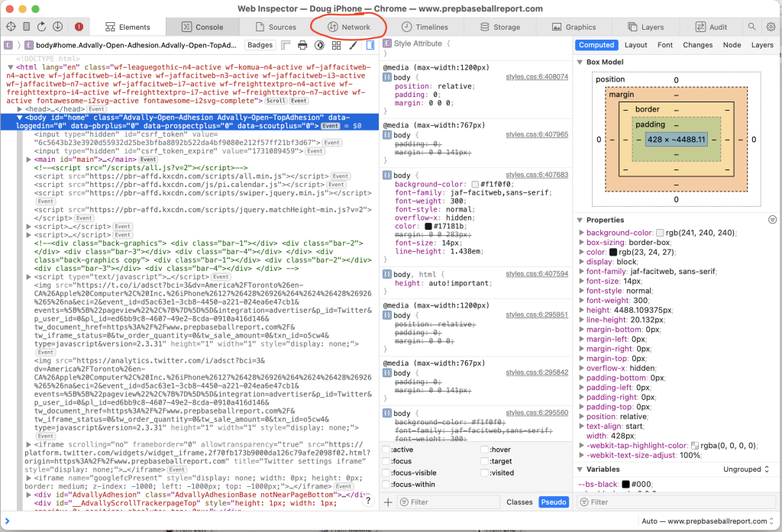Screen dimensions: 782x532
Task: Switch to the Network tab
Action: coord(348,27)
